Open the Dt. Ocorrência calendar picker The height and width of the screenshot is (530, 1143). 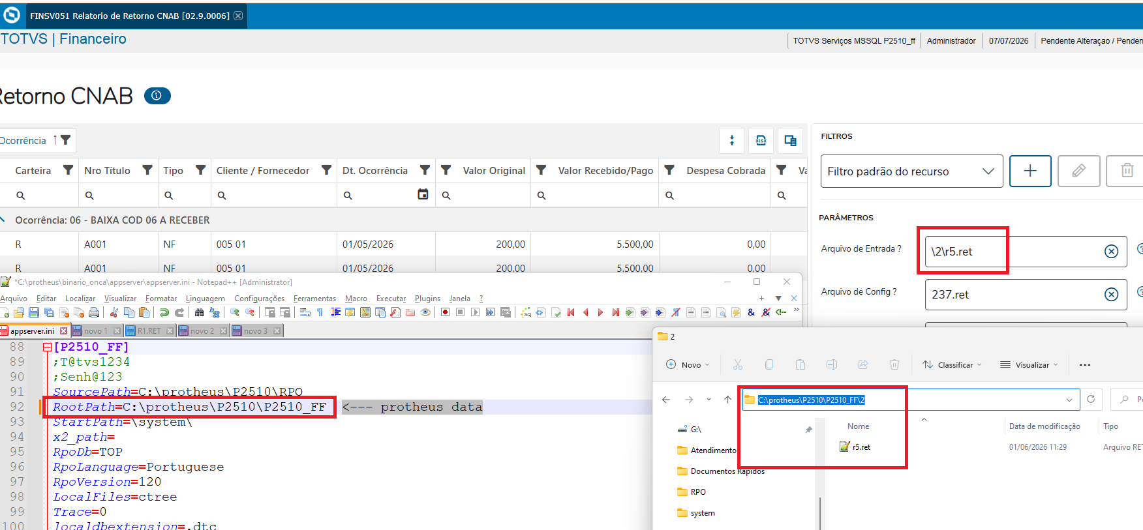click(x=423, y=194)
